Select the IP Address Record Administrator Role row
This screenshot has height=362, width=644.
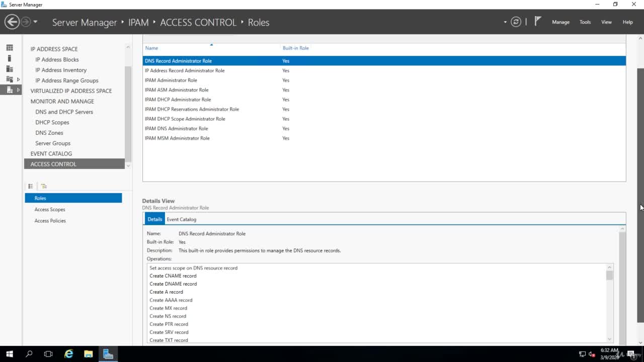pyautogui.click(x=384, y=70)
